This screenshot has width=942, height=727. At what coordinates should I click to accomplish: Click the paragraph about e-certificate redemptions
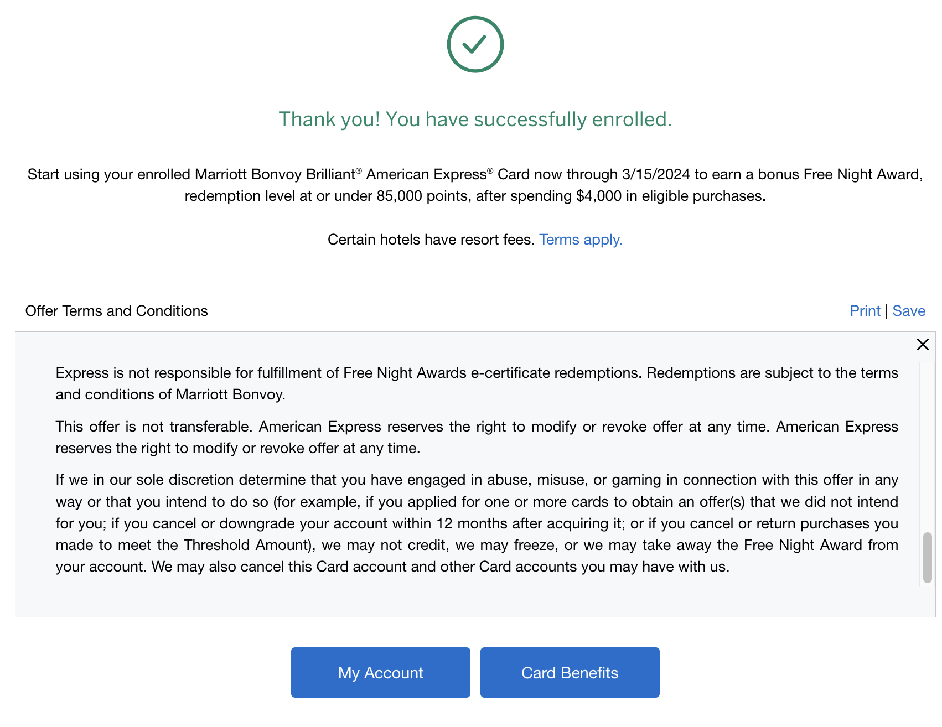click(x=476, y=383)
